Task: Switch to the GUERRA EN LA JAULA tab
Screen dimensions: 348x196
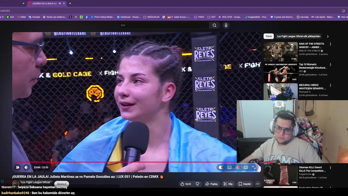Action: click(44, 4)
